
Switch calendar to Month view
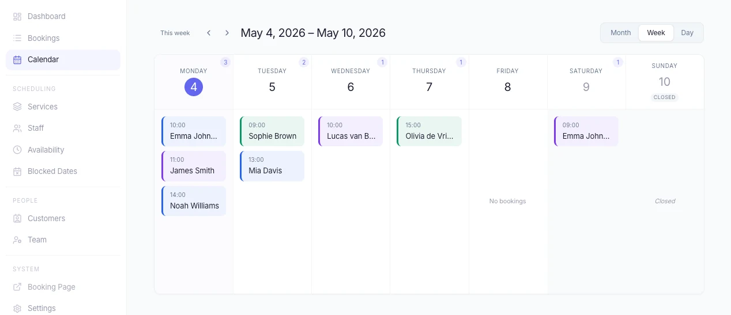620,33
